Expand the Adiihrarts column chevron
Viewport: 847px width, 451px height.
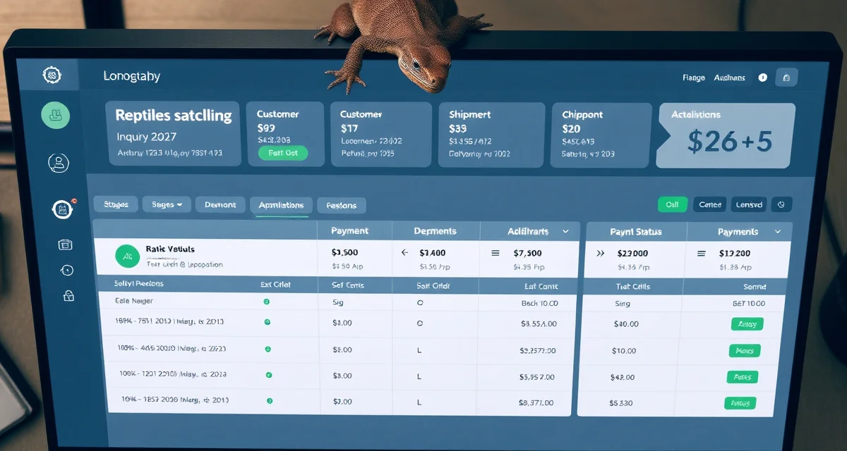565,231
